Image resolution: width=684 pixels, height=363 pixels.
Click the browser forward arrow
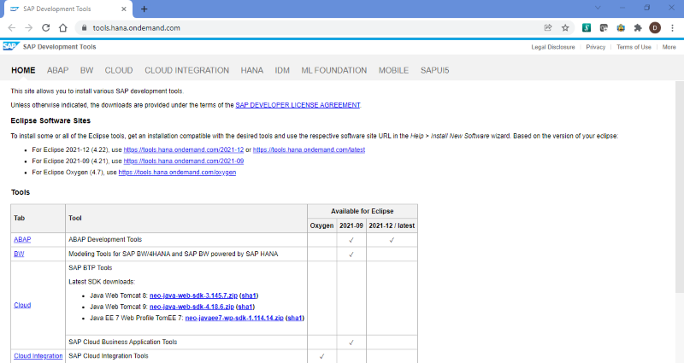click(29, 28)
